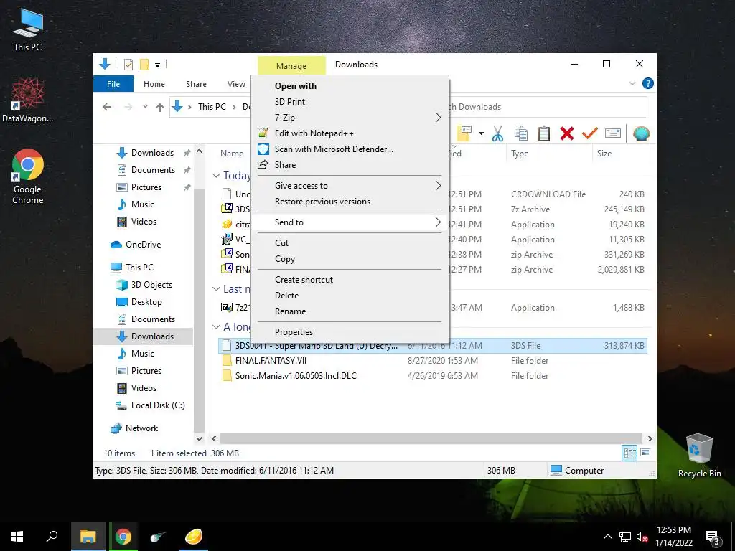Select the This PC desktop icon
The width and height of the screenshot is (735, 551).
[28, 29]
